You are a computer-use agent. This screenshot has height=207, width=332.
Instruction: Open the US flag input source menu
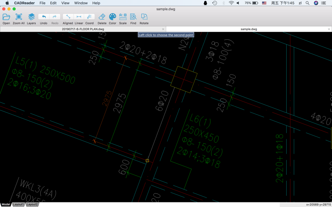(x=264, y=3)
